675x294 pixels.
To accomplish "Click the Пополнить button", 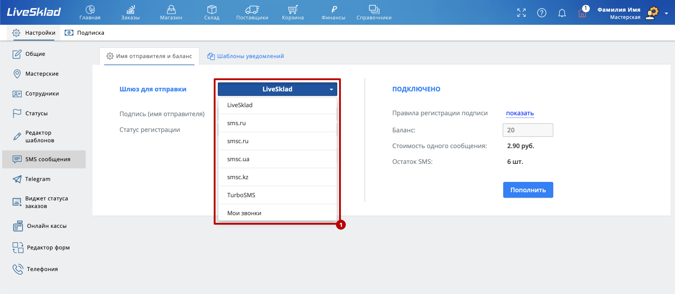I will tap(528, 190).
